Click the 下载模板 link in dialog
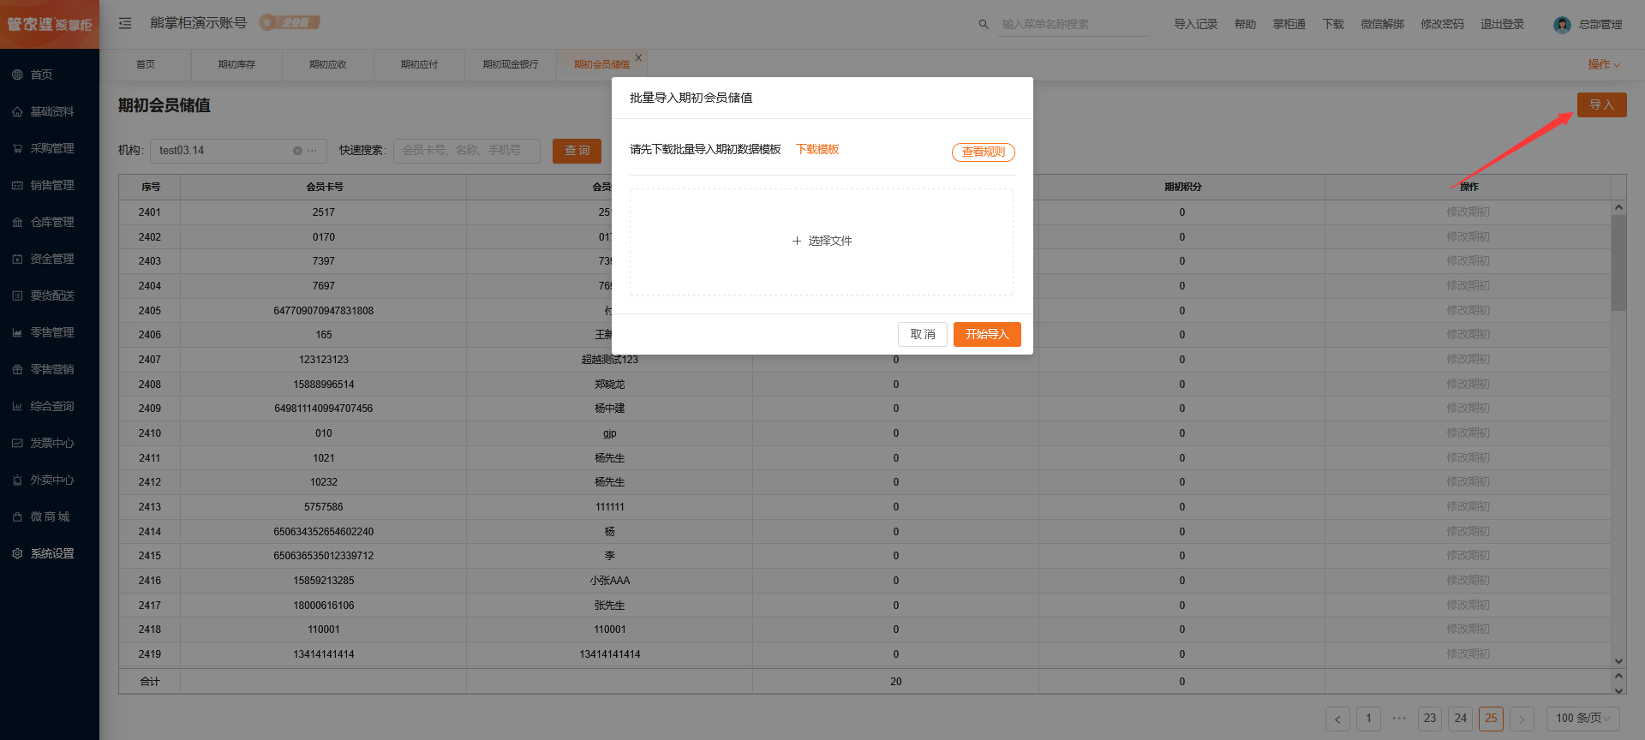Viewport: 1645px width, 740px height. point(817,149)
